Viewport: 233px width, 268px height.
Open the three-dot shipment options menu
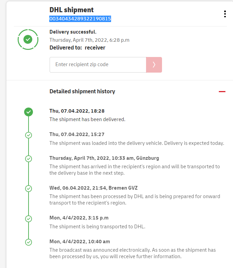225,14
